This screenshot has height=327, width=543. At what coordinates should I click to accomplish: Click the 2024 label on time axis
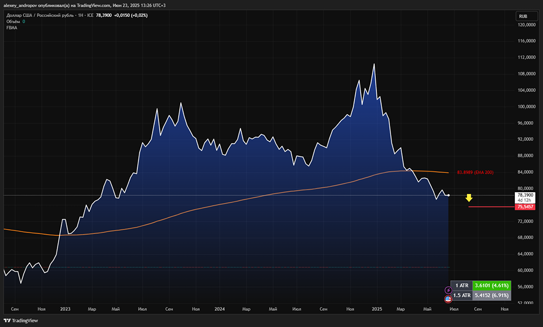tap(219, 309)
